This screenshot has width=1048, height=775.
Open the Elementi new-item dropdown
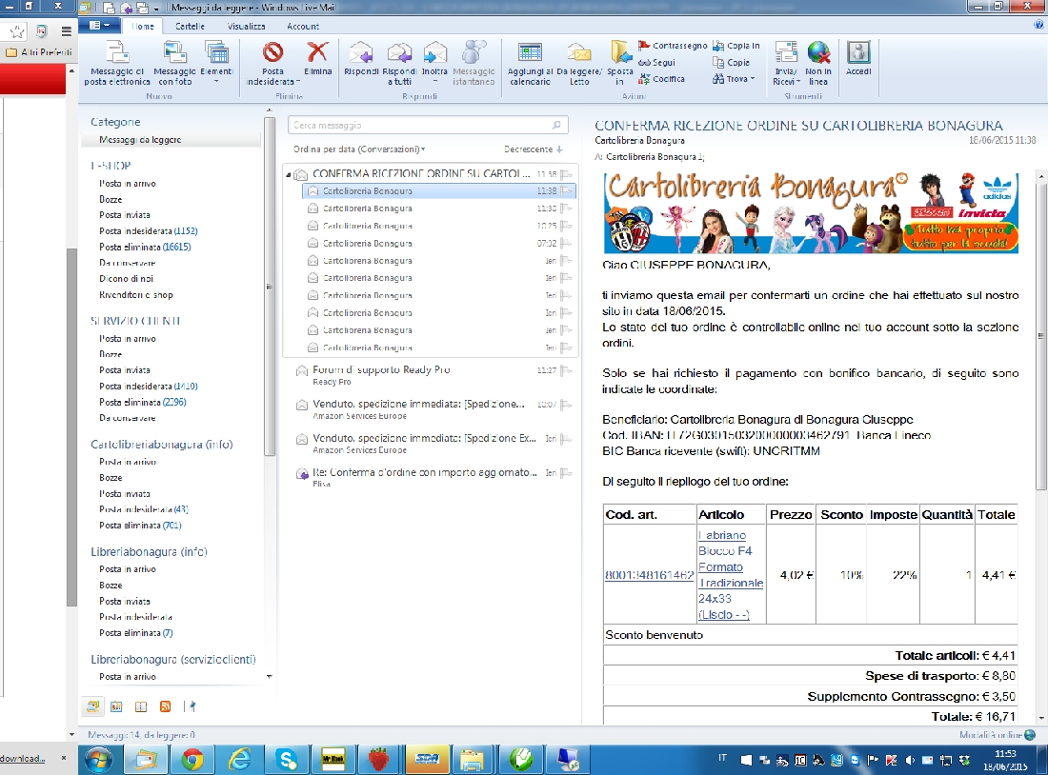(216, 63)
